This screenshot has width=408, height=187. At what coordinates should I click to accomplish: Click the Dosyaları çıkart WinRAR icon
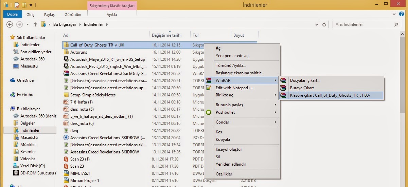(283, 80)
